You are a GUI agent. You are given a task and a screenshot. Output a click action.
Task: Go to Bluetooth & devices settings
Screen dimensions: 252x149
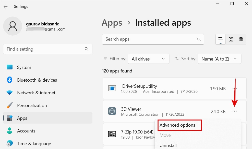click(x=37, y=80)
